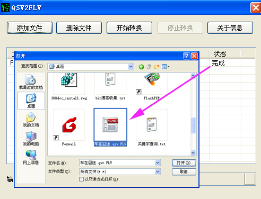Click the 添加文件 button
261x199 pixels.
coord(30,28)
